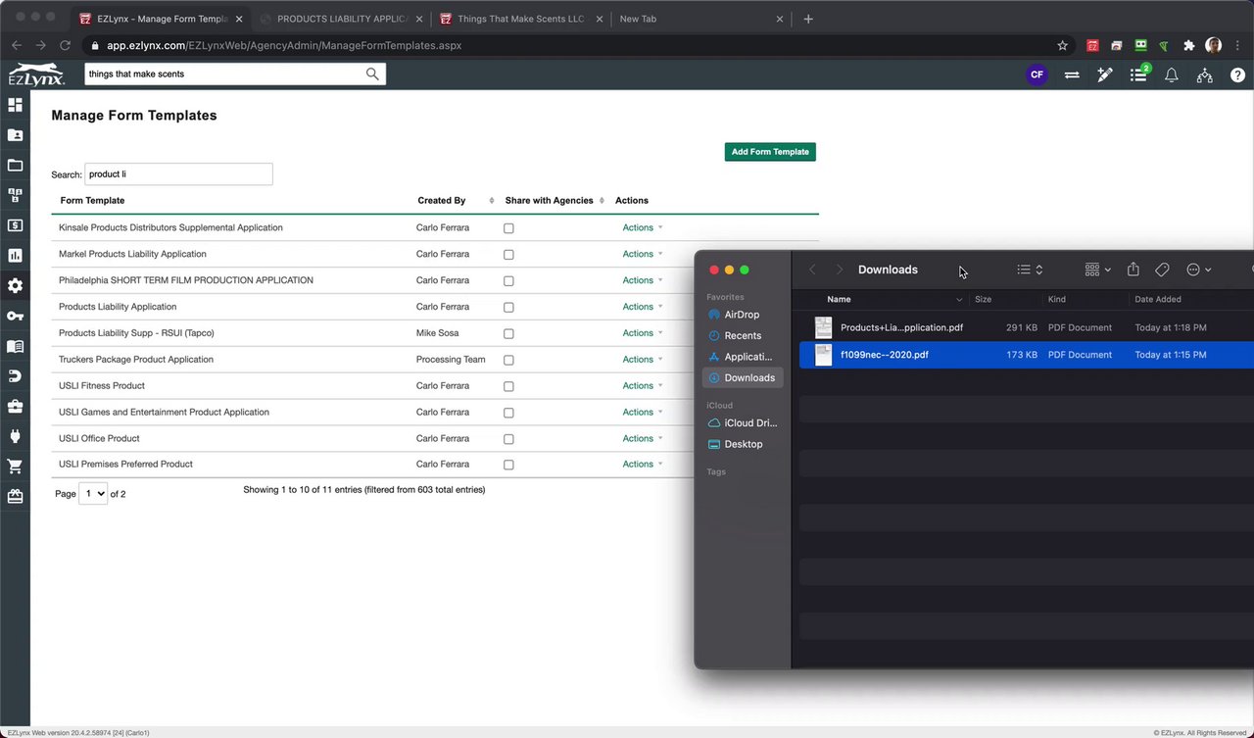Open the dollar-sign accounting sidebar icon
Screen dimensions: 1254x738
tap(15, 225)
